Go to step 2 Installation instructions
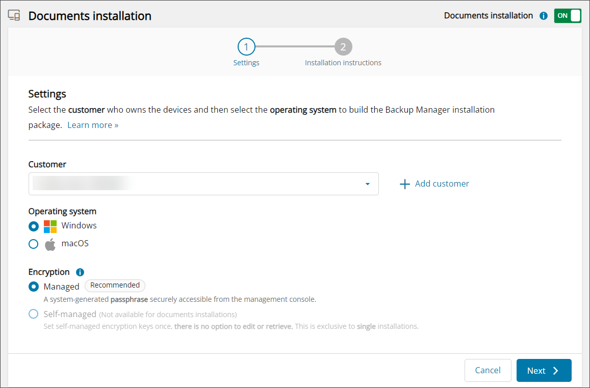 [343, 47]
